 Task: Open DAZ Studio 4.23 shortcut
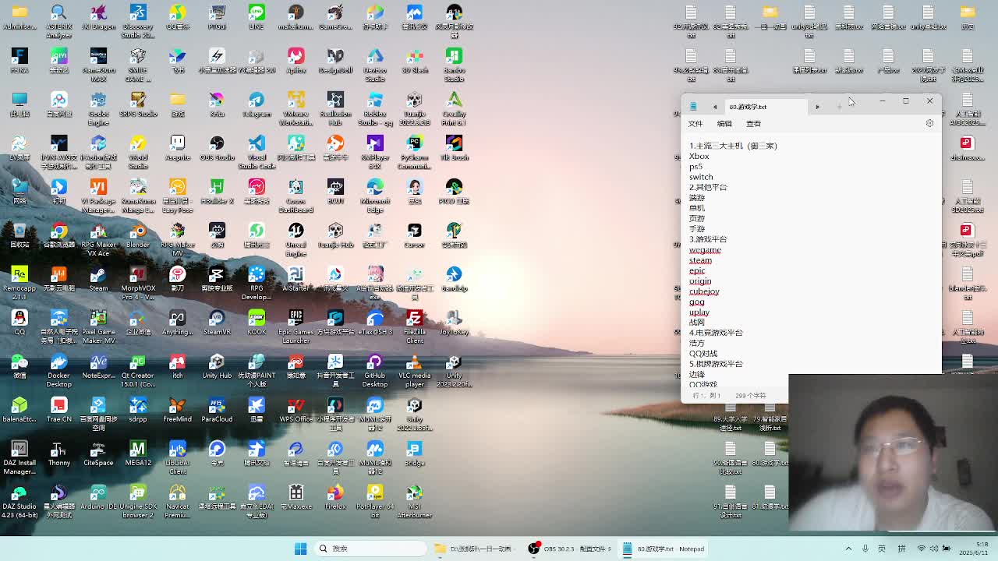pyautogui.click(x=19, y=501)
